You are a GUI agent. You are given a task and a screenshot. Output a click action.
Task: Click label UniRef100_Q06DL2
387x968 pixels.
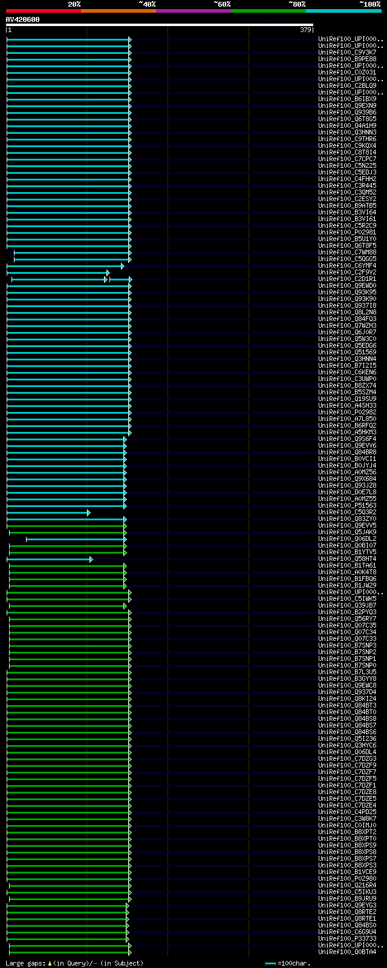point(347,539)
